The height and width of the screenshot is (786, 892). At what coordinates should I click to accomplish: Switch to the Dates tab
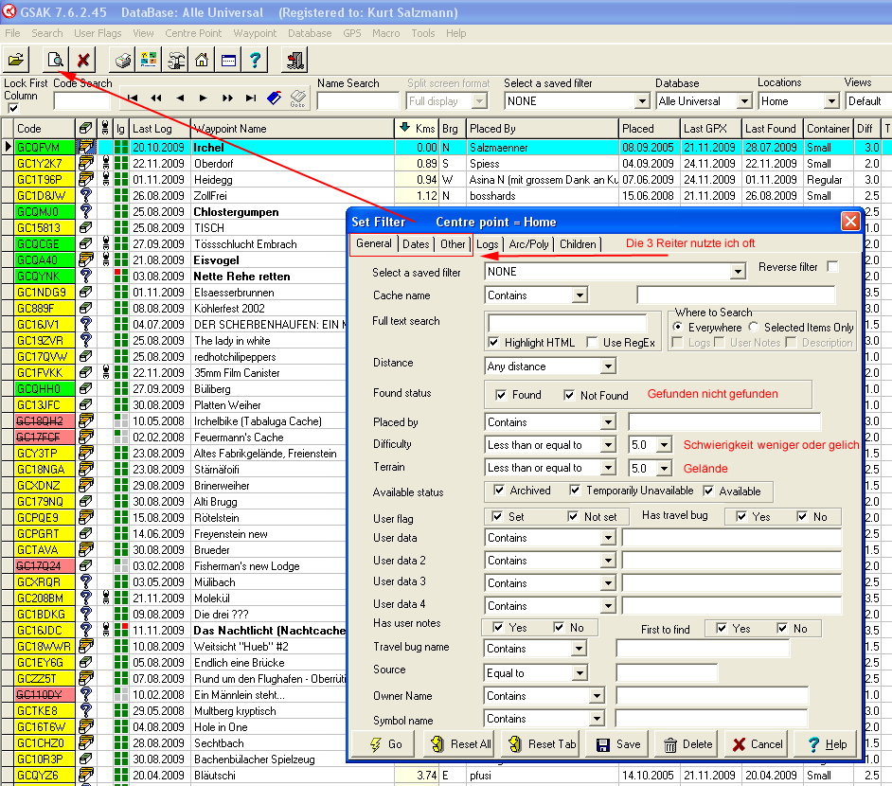coord(416,244)
